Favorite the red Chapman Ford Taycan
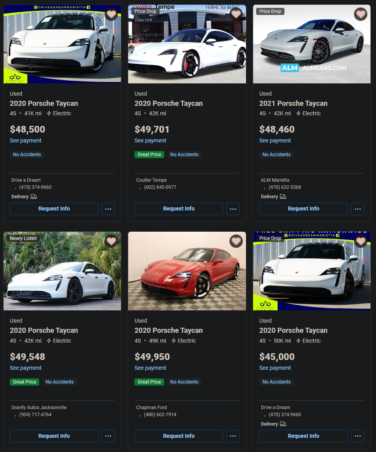376x452 pixels. coord(236,241)
